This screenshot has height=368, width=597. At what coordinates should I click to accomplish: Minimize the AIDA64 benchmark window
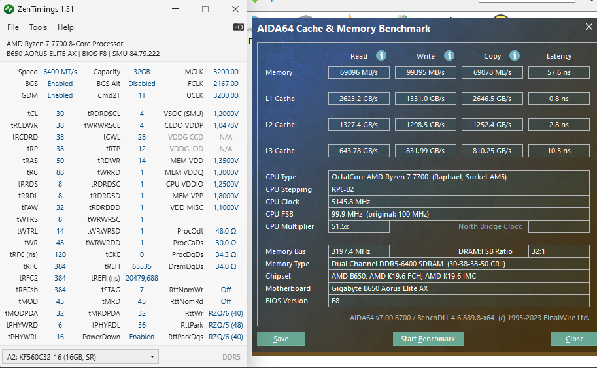pyautogui.click(x=559, y=27)
